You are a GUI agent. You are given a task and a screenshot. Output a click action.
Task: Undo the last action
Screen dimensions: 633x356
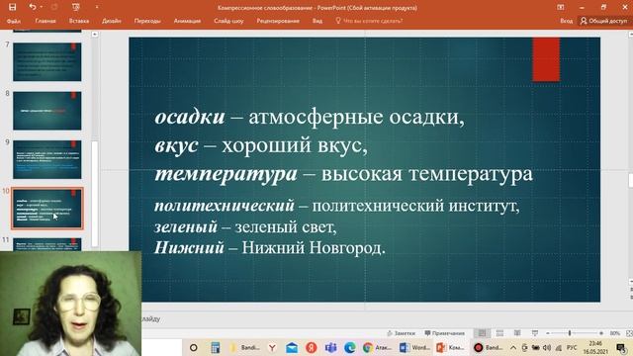(x=33, y=7)
